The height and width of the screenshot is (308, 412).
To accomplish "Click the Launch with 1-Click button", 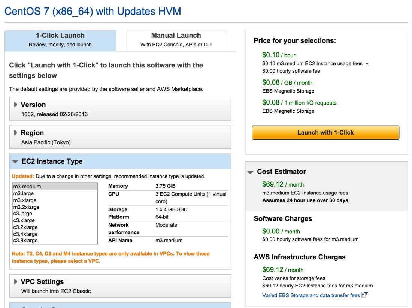I will (x=325, y=132).
